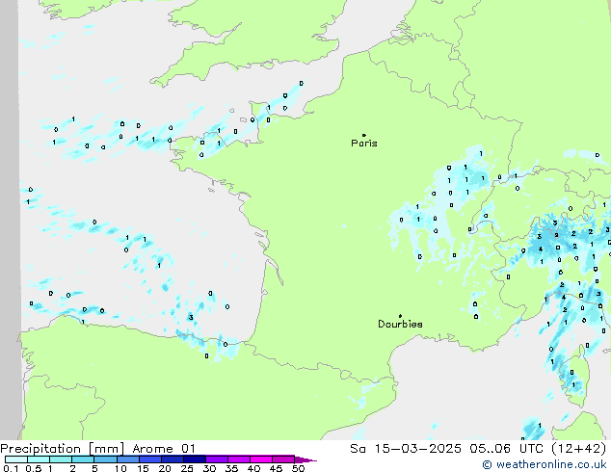Screen dimensions: 611x472
Task: Select the "(12+42)" forecast offset text
Action: coord(579,449)
